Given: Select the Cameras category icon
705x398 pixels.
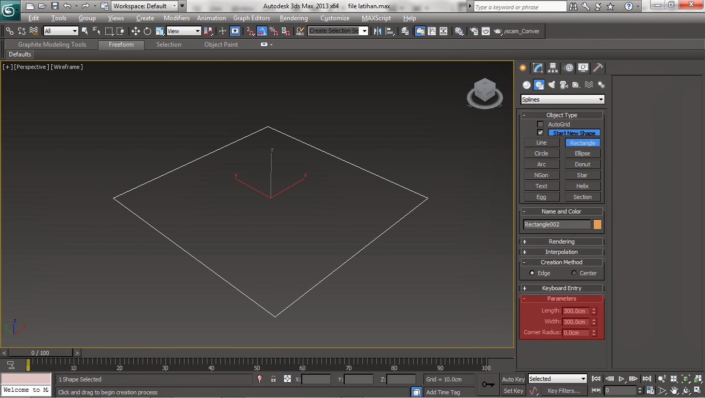Looking at the screenshot, I should coord(564,85).
